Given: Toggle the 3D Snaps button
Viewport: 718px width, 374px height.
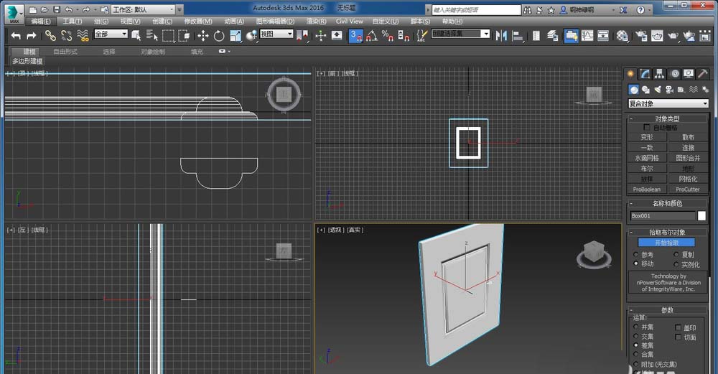Looking at the screenshot, I should tap(355, 35).
